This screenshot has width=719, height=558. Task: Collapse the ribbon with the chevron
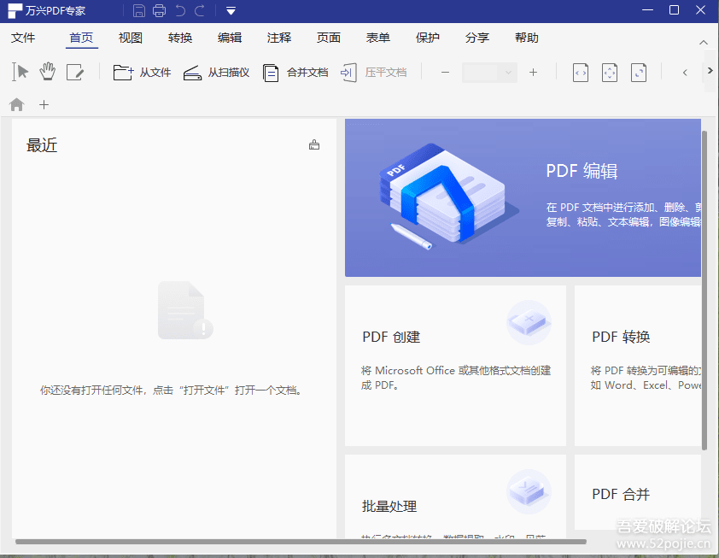coord(704,42)
